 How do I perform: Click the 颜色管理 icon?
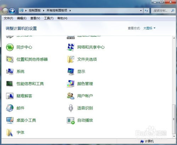71,84
